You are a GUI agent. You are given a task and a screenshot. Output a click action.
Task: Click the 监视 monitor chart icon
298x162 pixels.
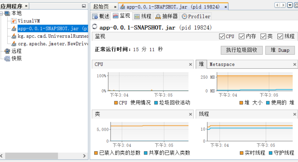(115, 16)
